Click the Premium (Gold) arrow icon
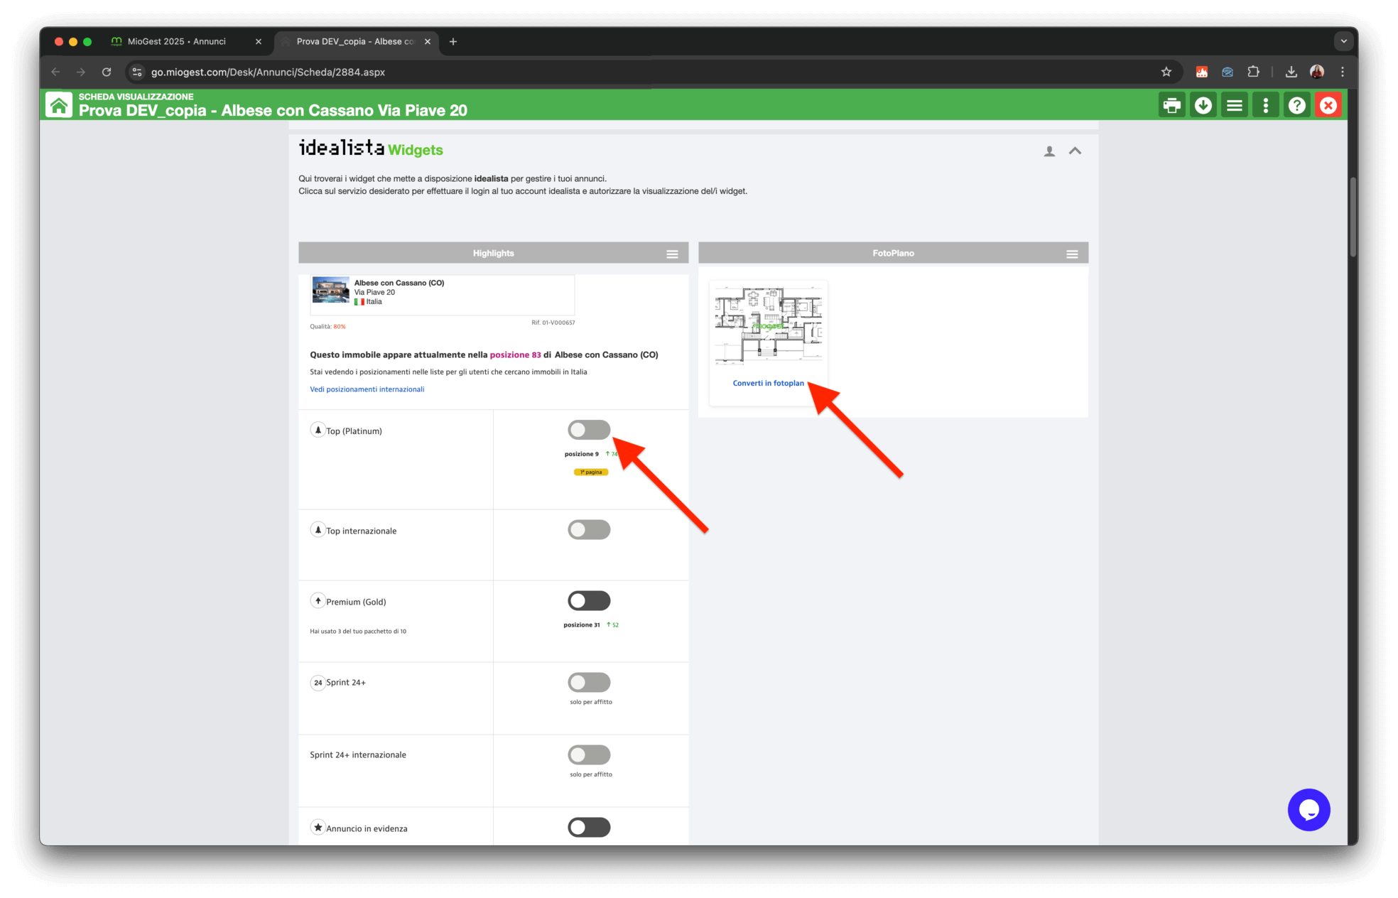The image size is (1398, 898). (x=318, y=601)
